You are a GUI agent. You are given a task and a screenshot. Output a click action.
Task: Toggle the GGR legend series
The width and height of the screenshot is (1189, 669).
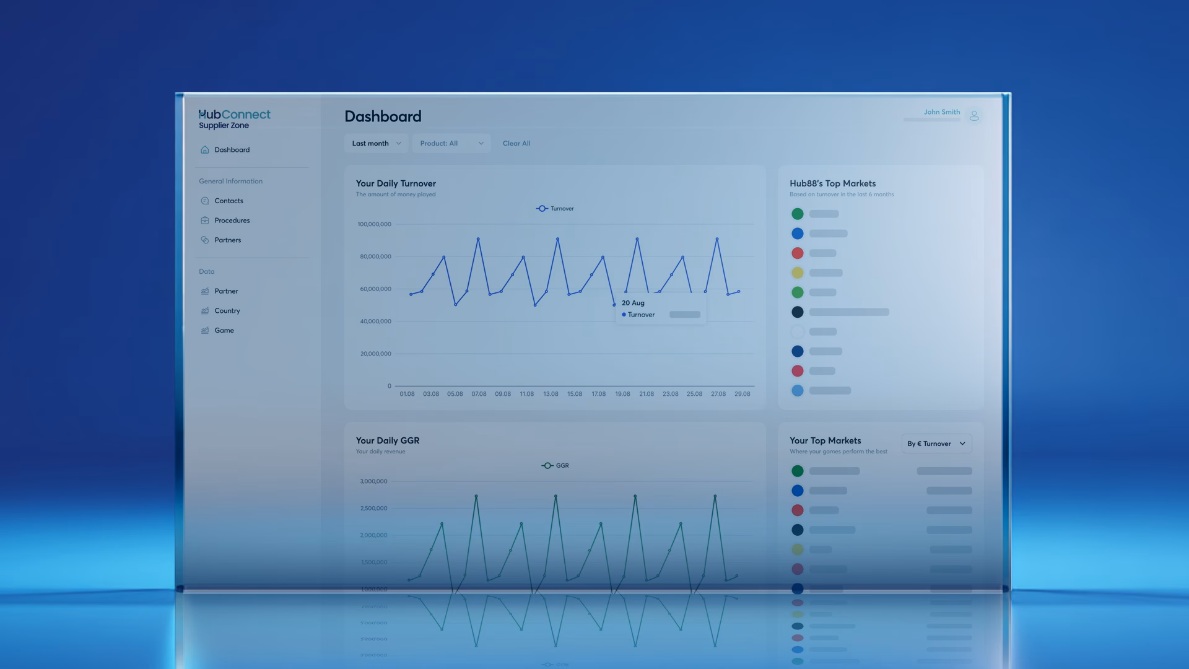[x=555, y=466]
